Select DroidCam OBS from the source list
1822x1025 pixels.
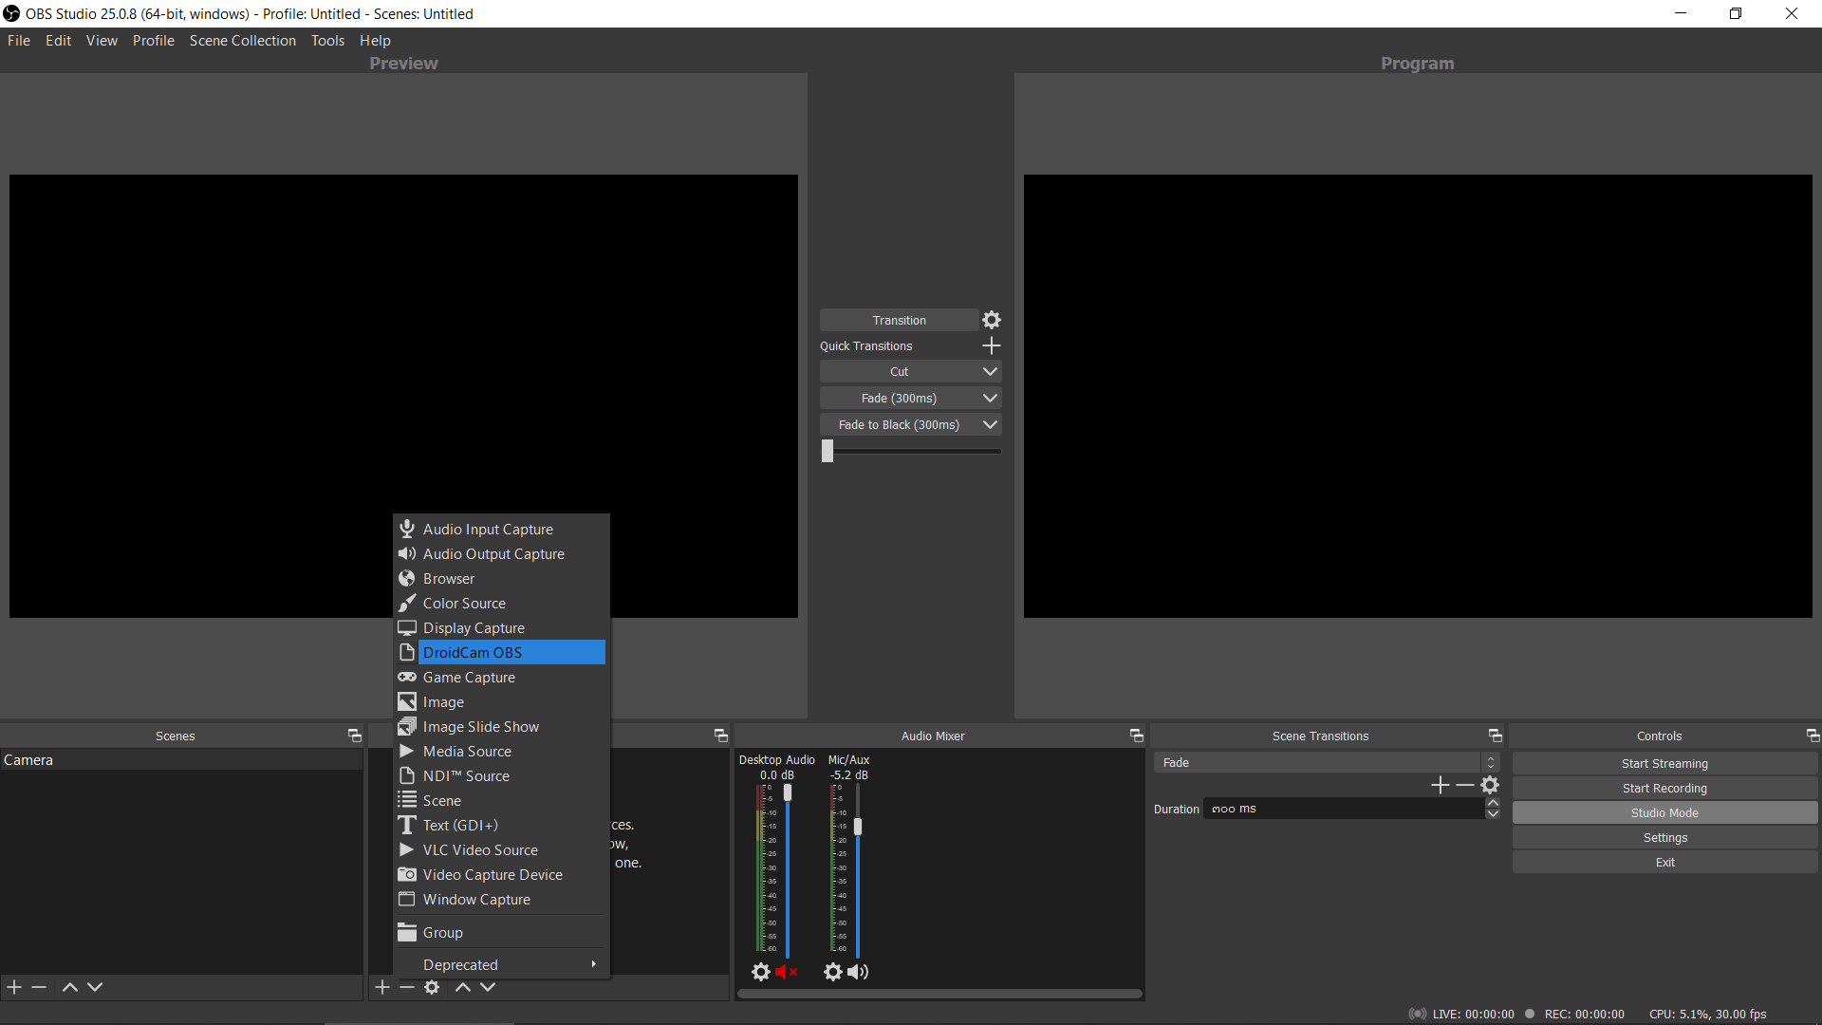472,652
